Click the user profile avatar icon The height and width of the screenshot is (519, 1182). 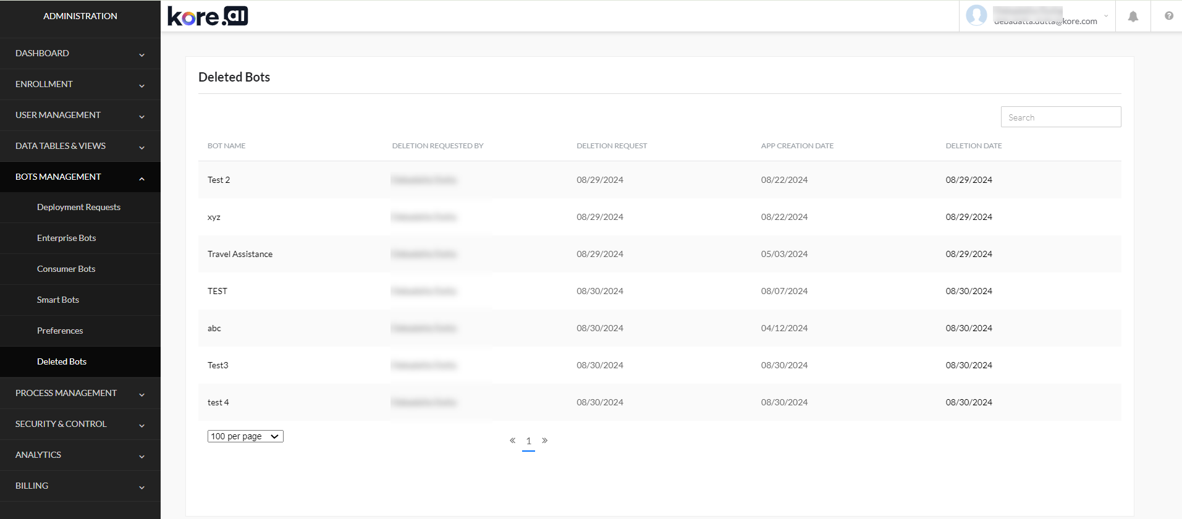point(976,15)
